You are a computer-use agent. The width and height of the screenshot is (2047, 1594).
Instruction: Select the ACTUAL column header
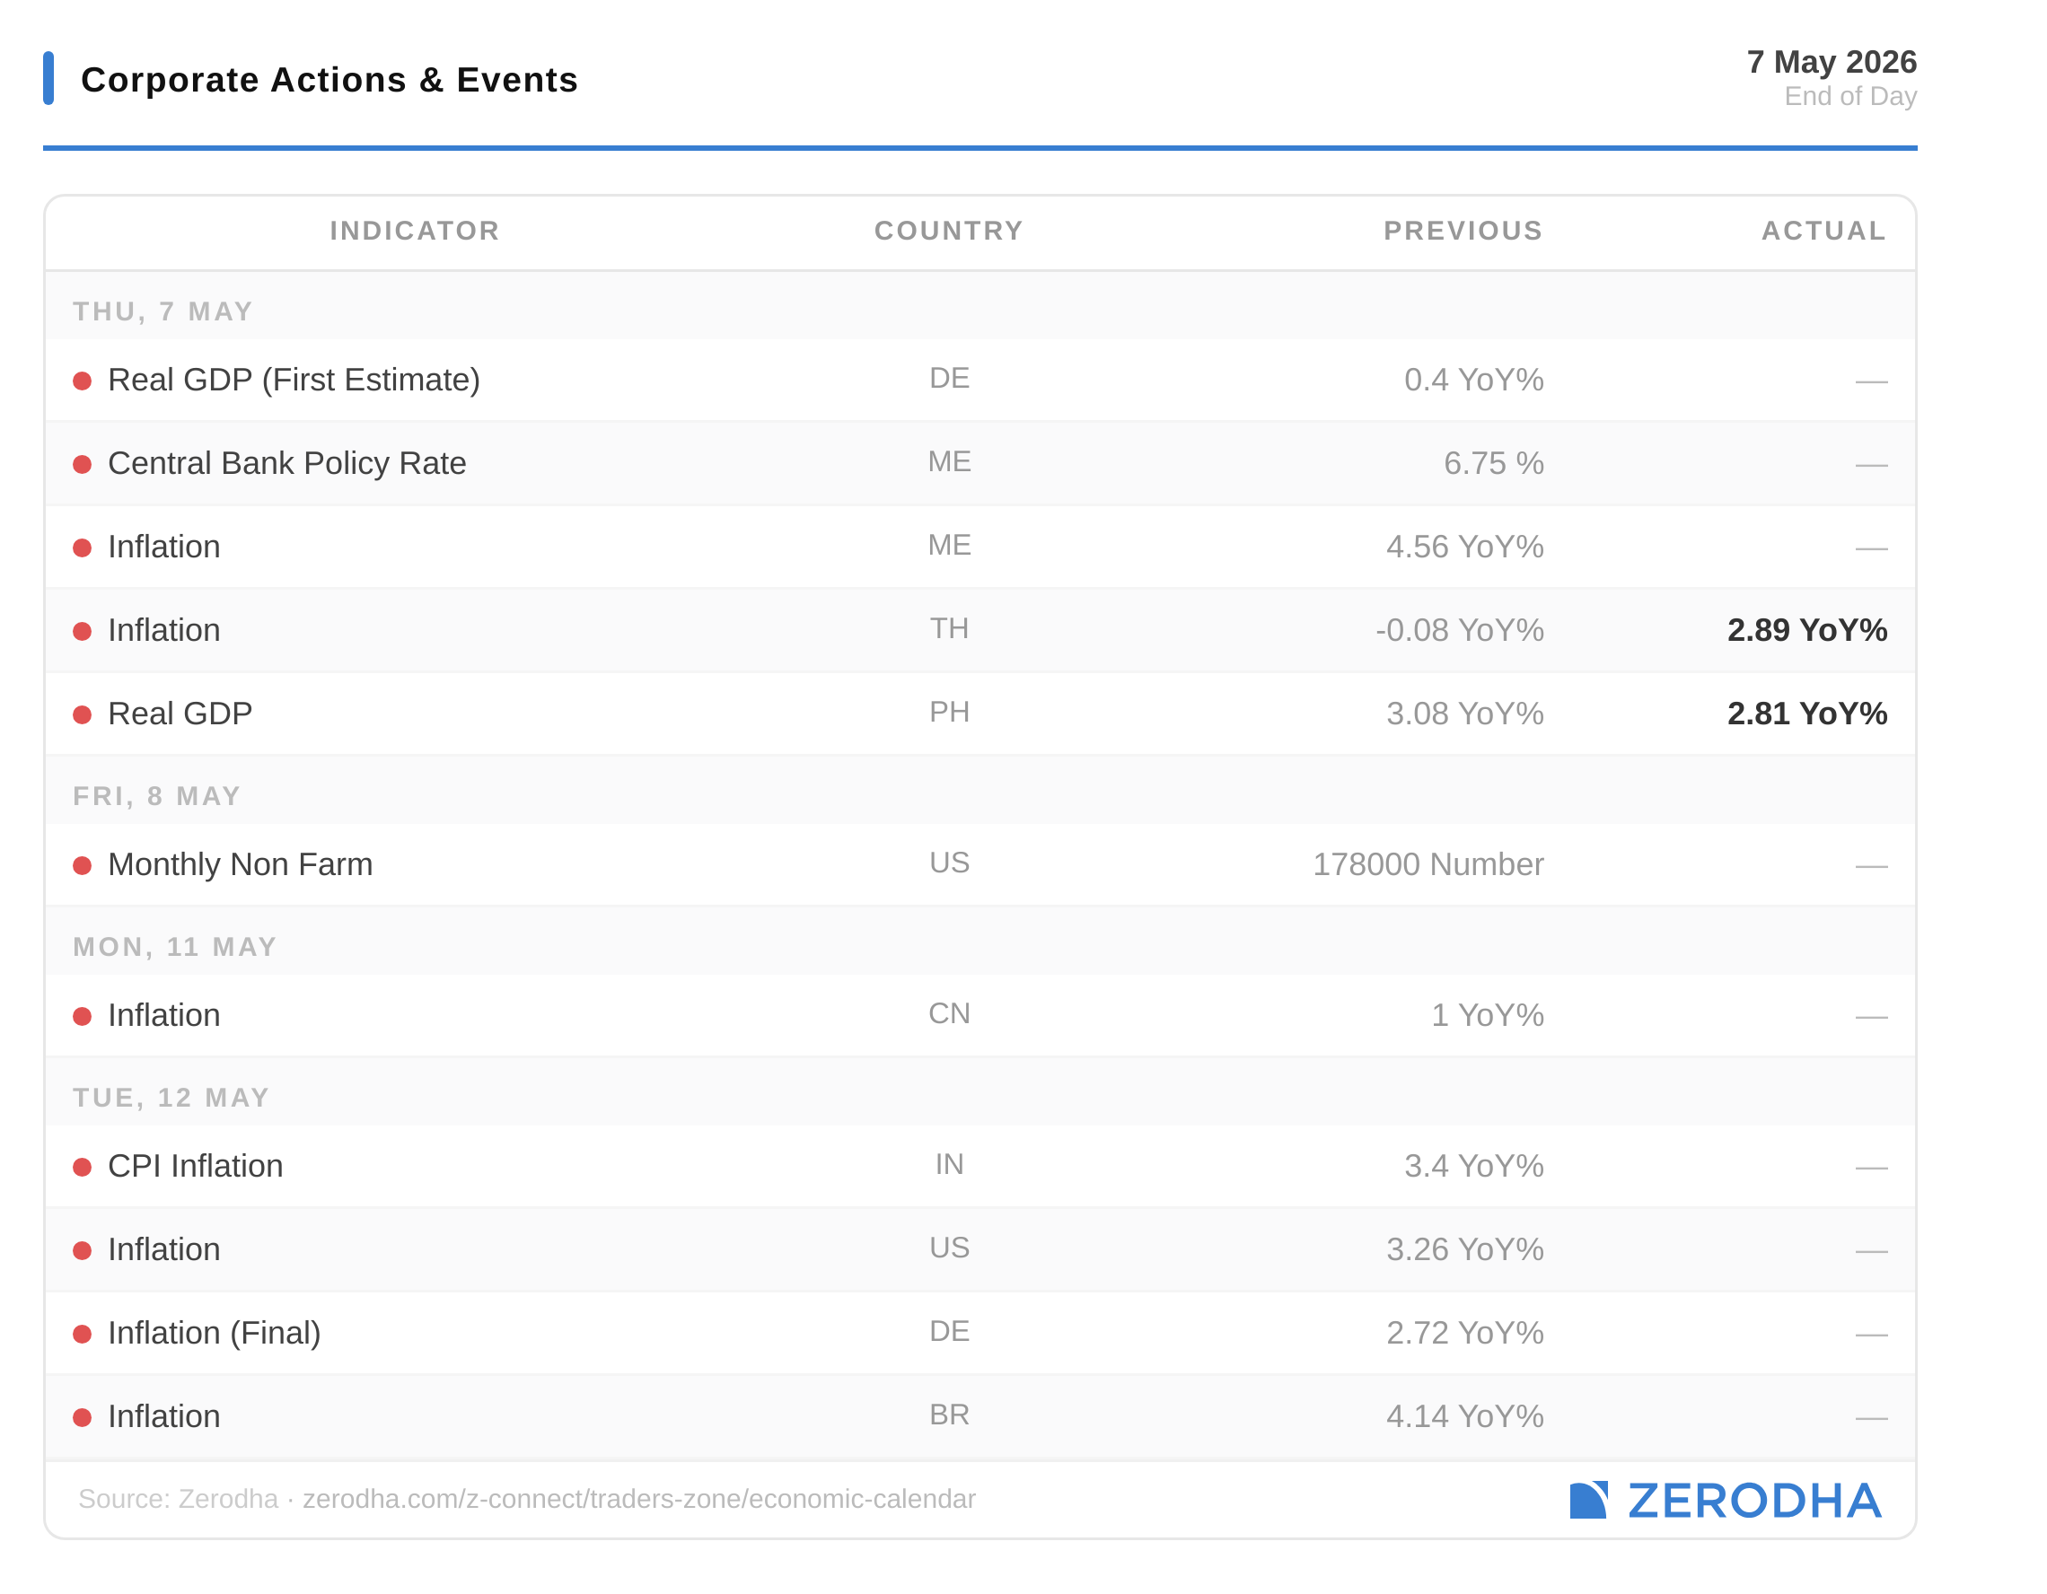pos(1824,231)
